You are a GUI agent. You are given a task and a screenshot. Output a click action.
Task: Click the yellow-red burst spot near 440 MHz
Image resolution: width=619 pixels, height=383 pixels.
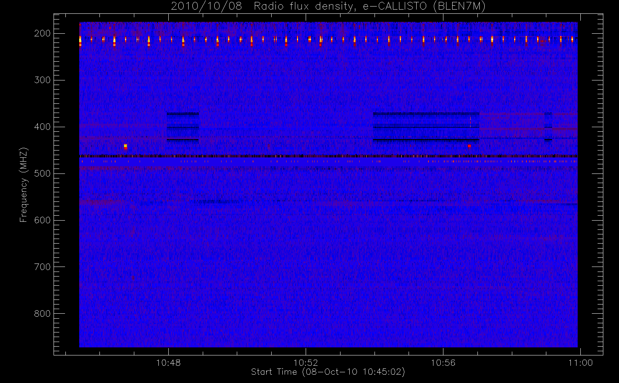tap(125, 146)
